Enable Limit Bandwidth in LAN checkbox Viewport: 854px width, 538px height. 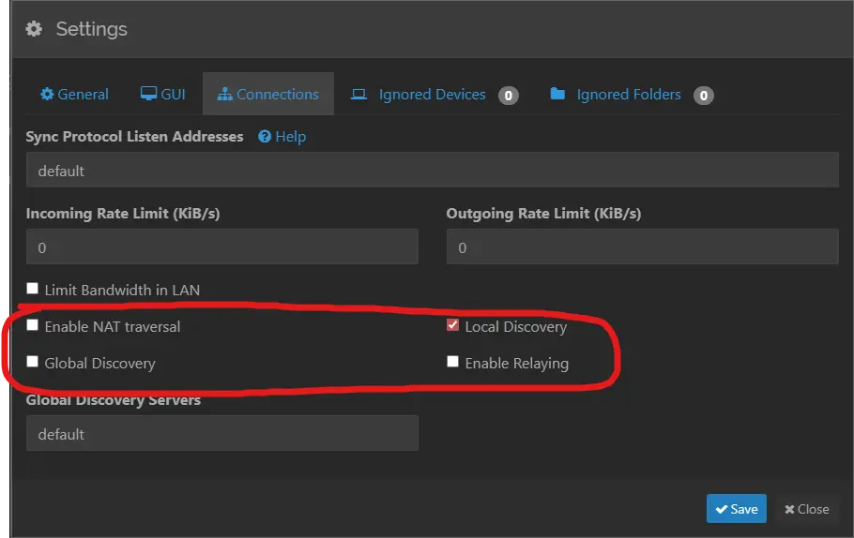click(x=33, y=289)
